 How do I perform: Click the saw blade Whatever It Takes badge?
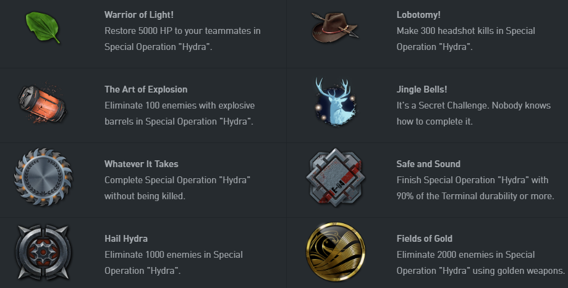43,177
